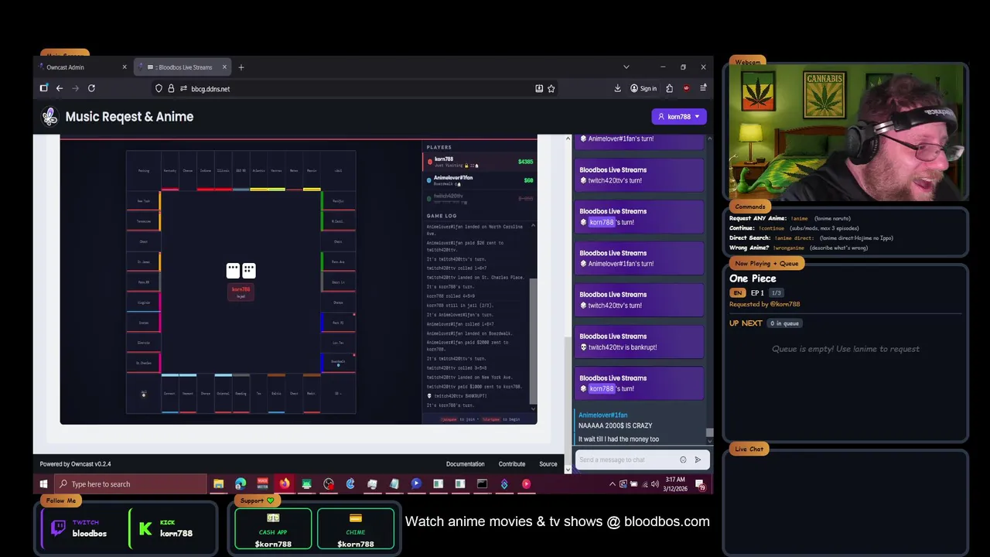Open the taskbar black terminal window icon
Screen dimensions: 990x557
coord(482,484)
